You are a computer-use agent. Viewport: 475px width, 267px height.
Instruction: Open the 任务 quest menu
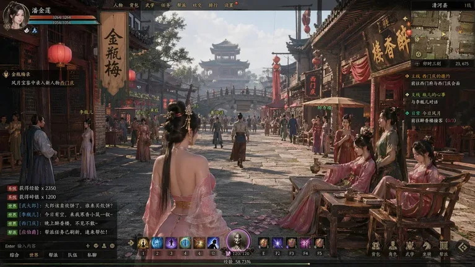click(x=165, y=5)
